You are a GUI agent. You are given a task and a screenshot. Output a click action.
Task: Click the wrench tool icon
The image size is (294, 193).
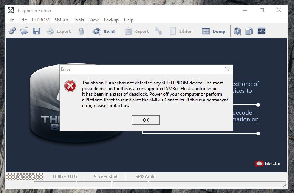pos(159,31)
